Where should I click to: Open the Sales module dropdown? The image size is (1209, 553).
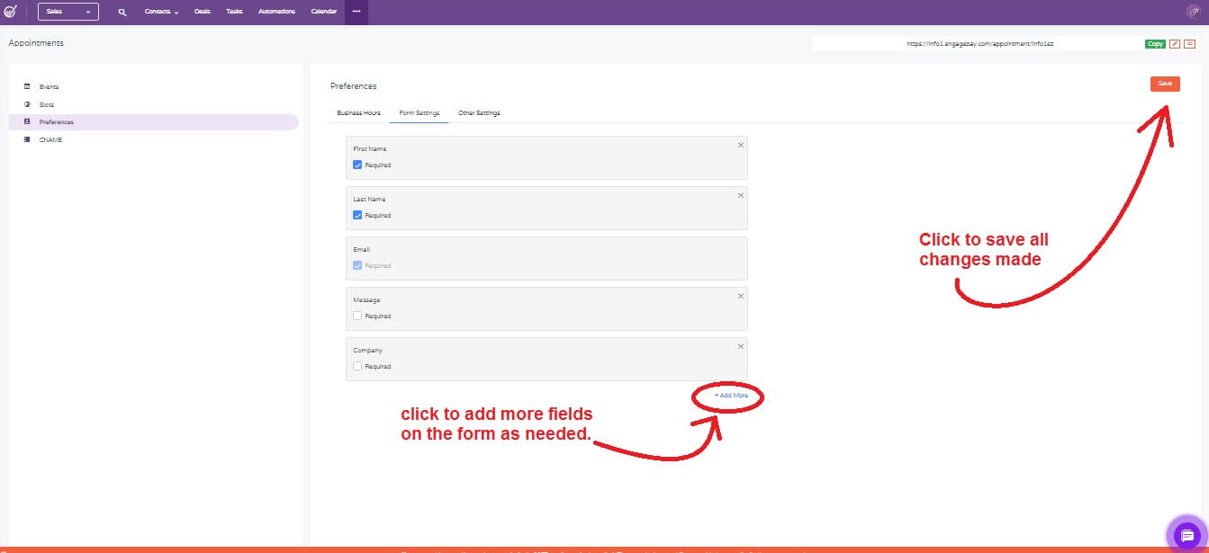pos(68,12)
